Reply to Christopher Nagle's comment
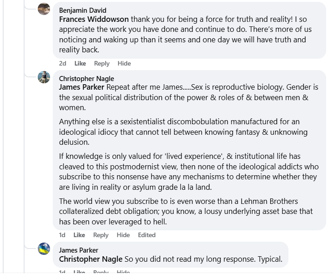The width and height of the screenshot is (333, 274). click(x=101, y=235)
